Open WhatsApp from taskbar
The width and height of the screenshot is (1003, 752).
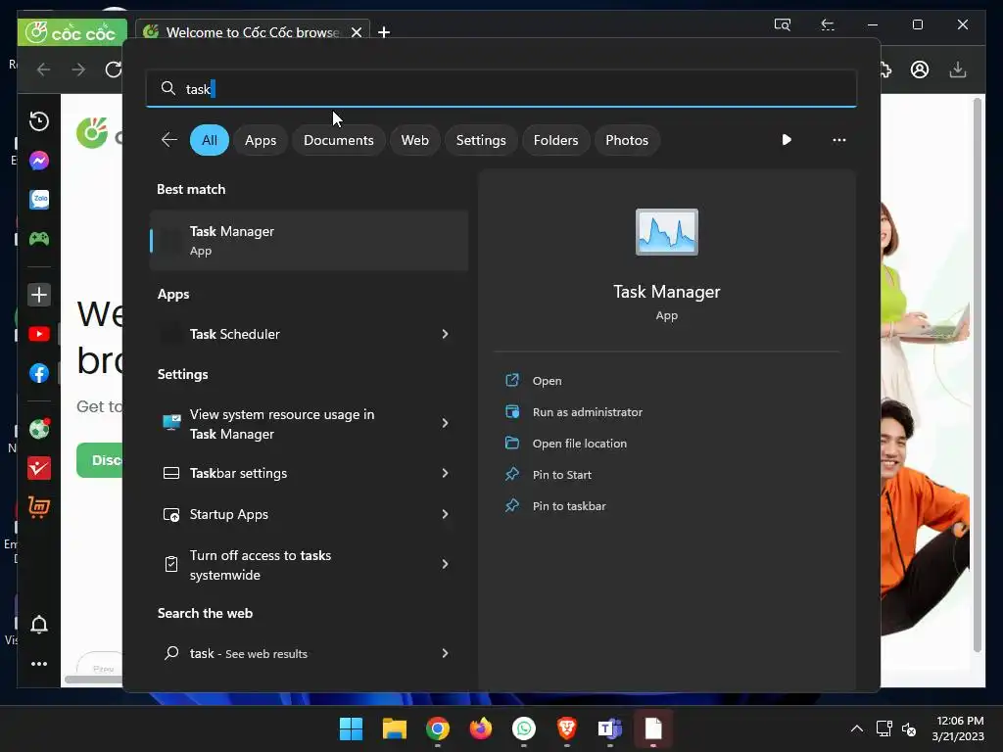tap(524, 728)
